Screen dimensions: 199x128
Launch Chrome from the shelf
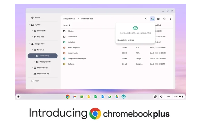68,97
